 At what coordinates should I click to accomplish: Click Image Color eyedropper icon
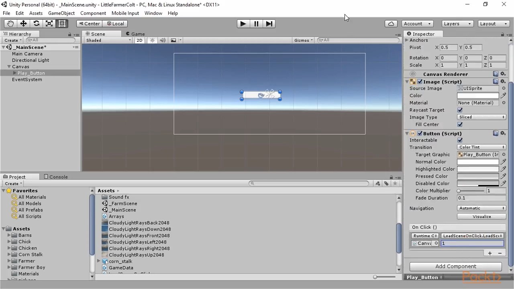click(503, 96)
